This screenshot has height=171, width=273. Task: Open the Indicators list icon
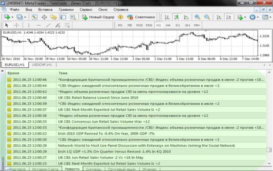(240, 17)
